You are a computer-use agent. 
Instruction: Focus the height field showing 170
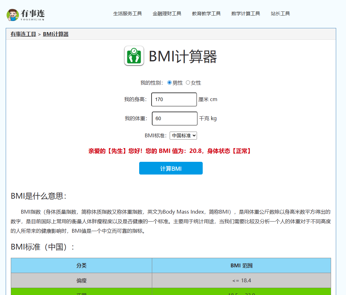pyautogui.click(x=174, y=99)
